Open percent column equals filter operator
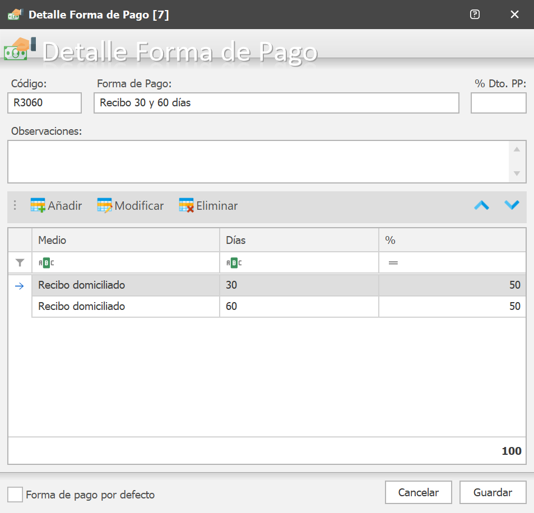 click(393, 263)
